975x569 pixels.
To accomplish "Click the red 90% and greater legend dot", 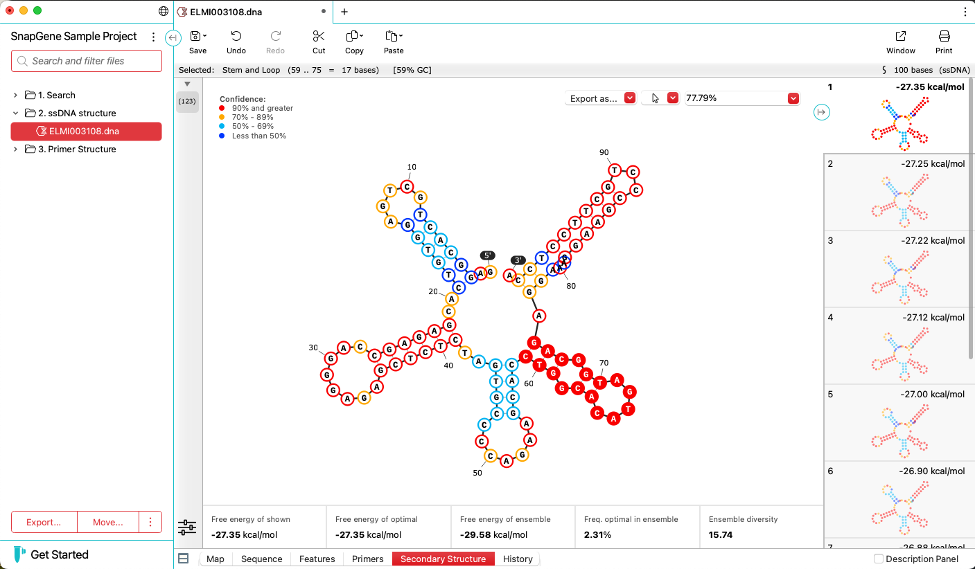I will 222,108.
